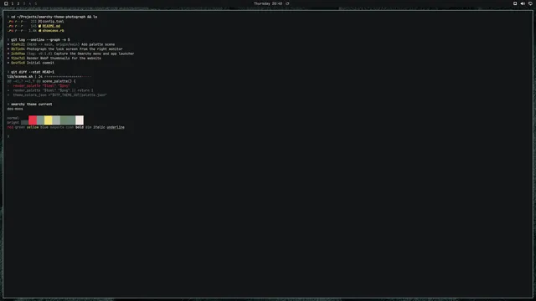The height and width of the screenshot is (301, 536).
Task: Click the '(HEAD -> main, origin/main)' ref label
Action: [53, 44]
